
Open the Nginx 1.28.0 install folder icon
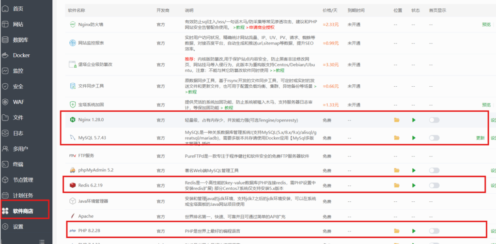pyautogui.click(x=397, y=120)
